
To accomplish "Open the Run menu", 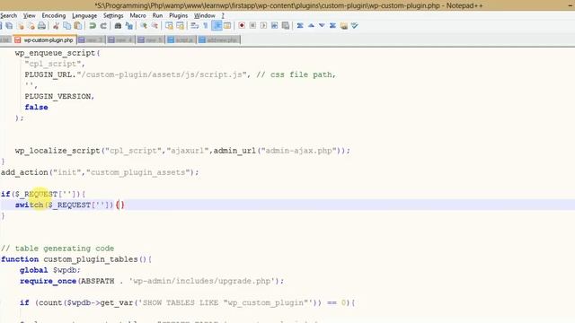I will tap(158, 15).
